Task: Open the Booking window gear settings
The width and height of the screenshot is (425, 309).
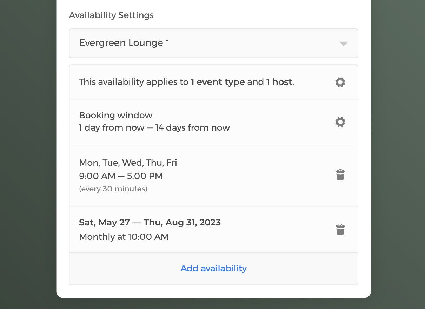Action: (340, 122)
